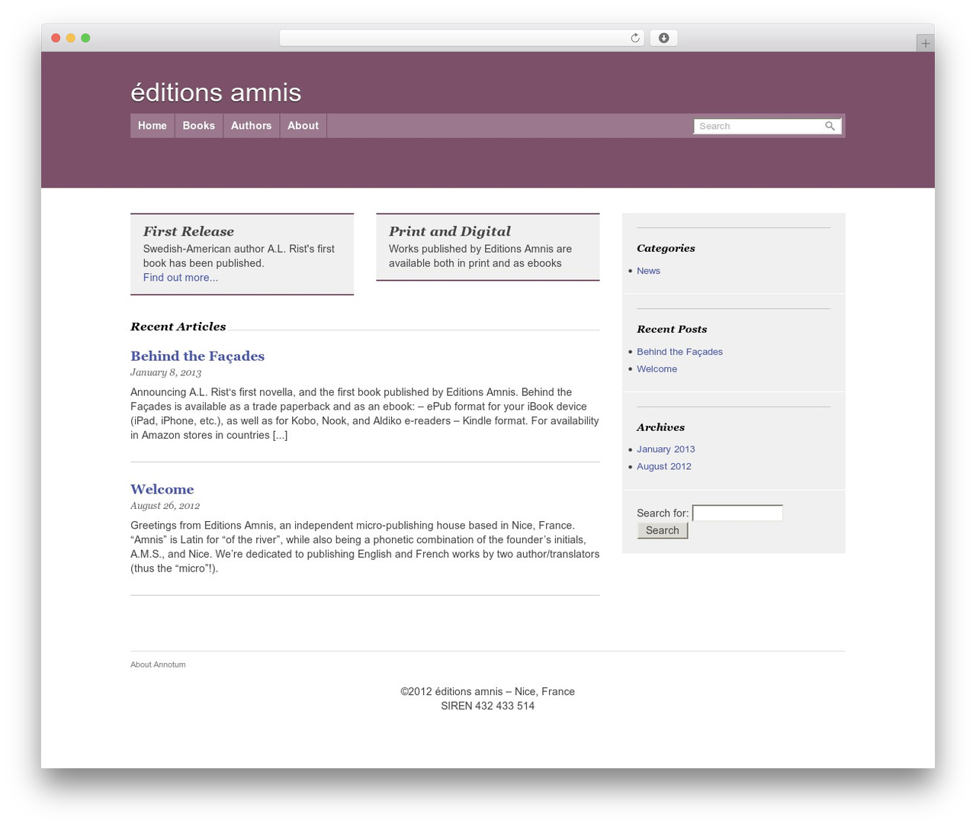Screen dimensions: 976x827
Task: Maximize the browser with the green button
Action: (85, 38)
